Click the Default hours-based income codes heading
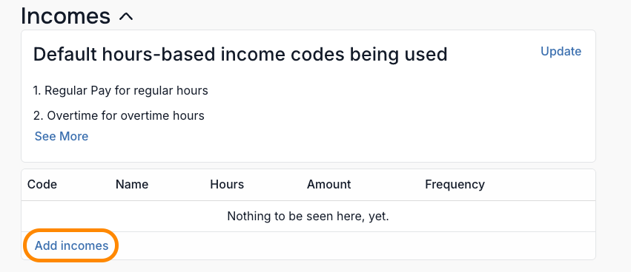The width and height of the screenshot is (631, 272). (x=240, y=54)
